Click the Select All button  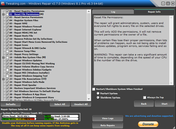pos(60,104)
